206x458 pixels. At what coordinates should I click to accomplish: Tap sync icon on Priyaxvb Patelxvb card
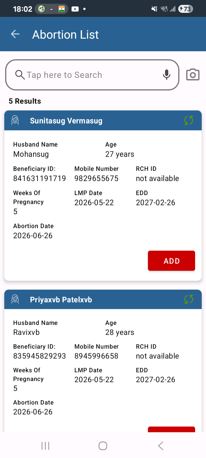click(x=189, y=299)
